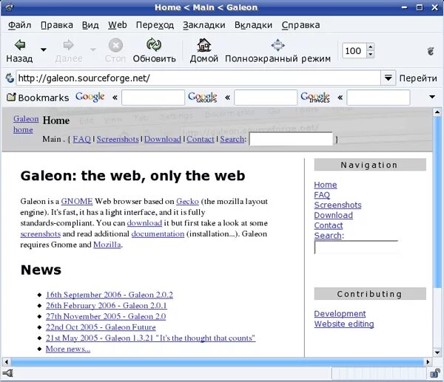Expand the bookmarks toolbar overflow arrow
The image size is (444, 382).
click(x=432, y=97)
